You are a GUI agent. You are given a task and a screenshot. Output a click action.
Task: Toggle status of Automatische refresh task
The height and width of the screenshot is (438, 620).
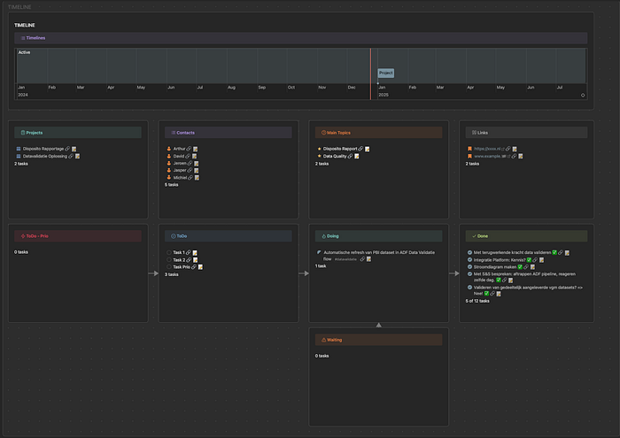tap(319, 252)
